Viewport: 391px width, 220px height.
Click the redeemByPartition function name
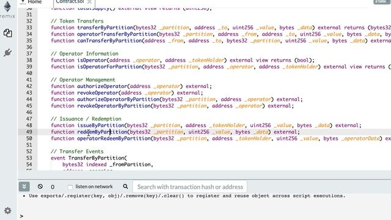102,132
